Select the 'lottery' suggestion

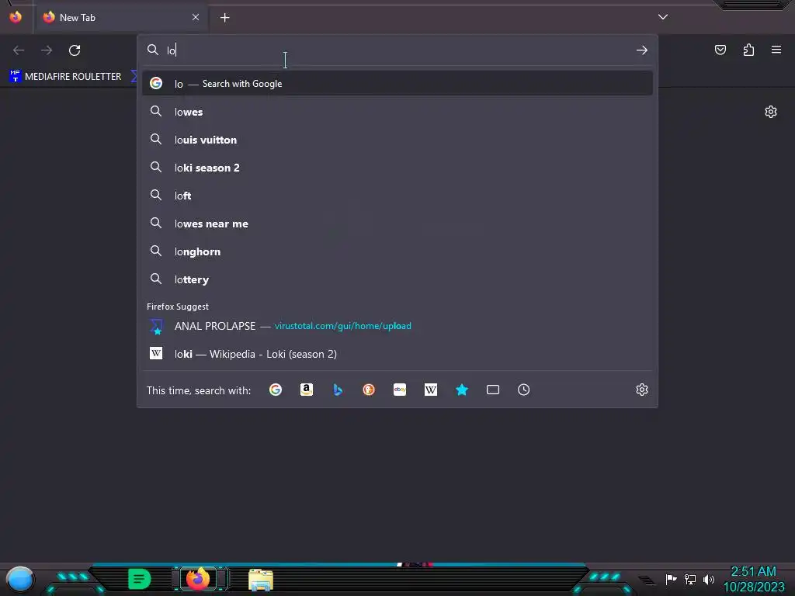(x=397, y=279)
